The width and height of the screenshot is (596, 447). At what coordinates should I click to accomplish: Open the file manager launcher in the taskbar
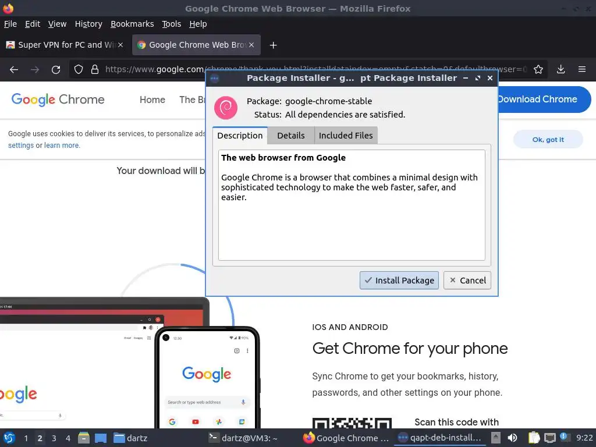84,438
